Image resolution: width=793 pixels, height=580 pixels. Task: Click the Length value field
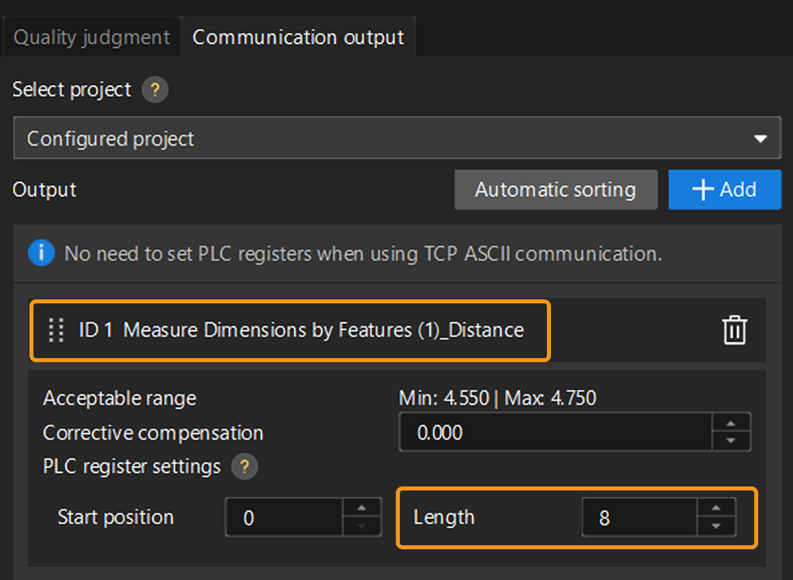point(639,518)
